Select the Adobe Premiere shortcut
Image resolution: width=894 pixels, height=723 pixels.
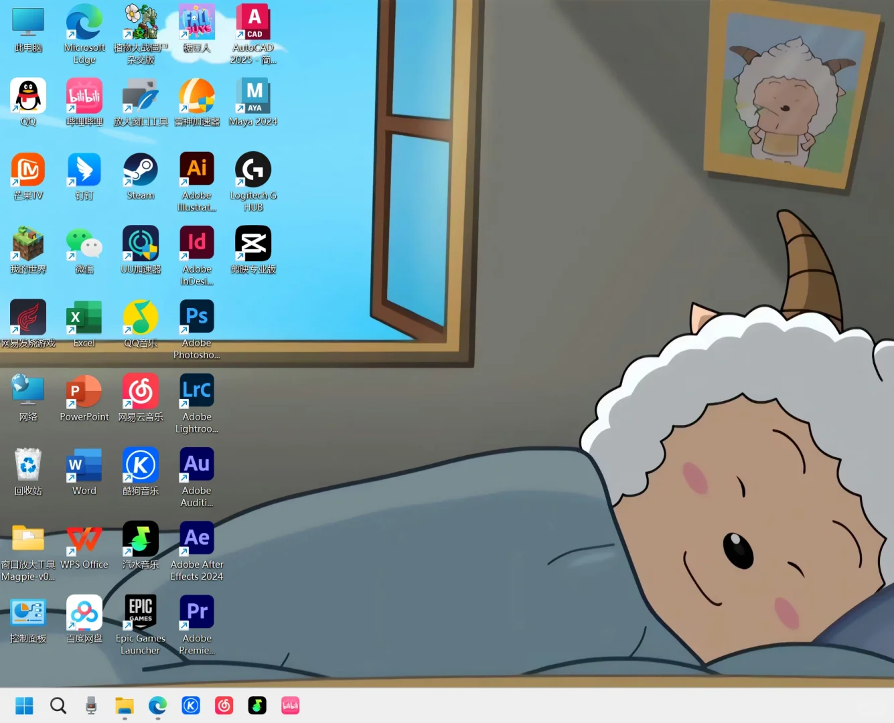pyautogui.click(x=197, y=625)
